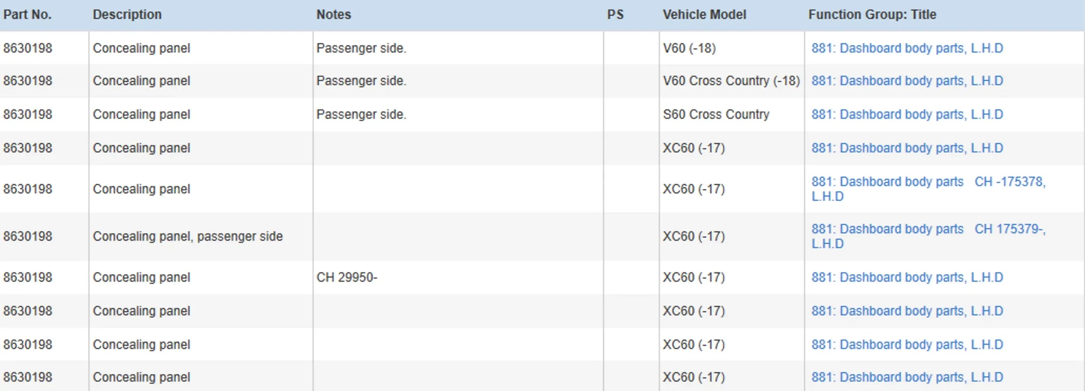This screenshot has height=391, width=1085.
Task: Open Dashboard link in the CH 29950- row
Action: point(907,277)
